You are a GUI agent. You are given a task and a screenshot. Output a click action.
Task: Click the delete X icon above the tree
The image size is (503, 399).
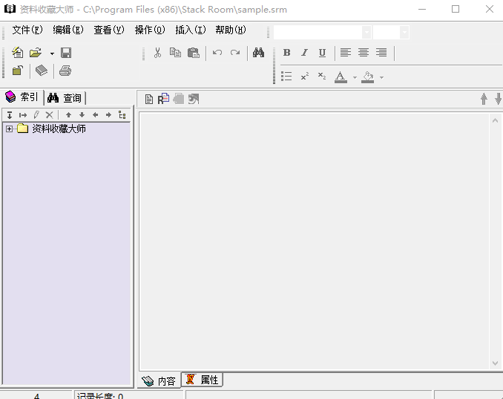tap(49, 115)
